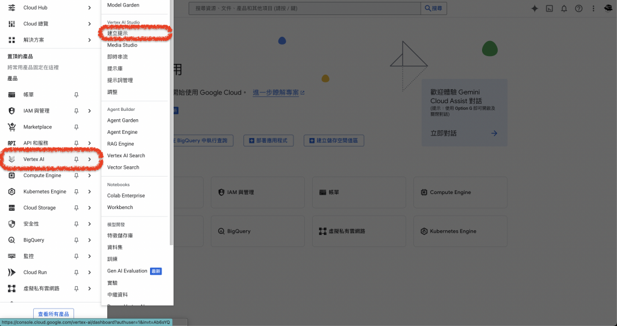Pin API 和服務 to the top
The image size is (617, 326).
(x=77, y=143)
